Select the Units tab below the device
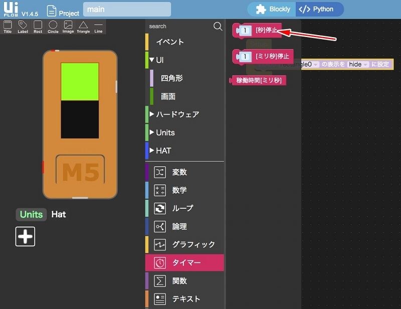401x309 pixels. point(31,214)
